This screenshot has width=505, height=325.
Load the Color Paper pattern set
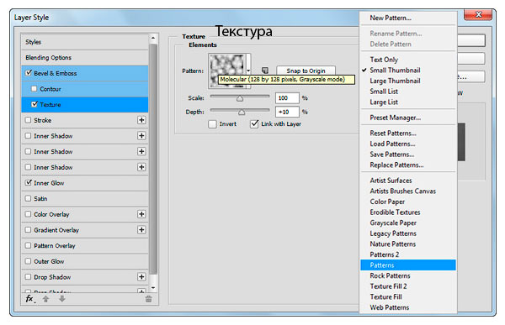387,202
